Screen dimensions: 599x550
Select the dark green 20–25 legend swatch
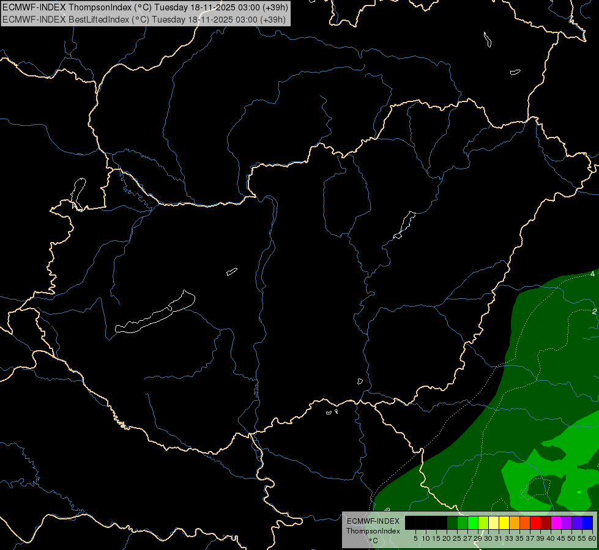(452, 522)
